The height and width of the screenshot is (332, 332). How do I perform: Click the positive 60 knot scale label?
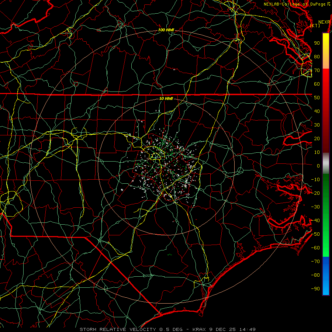coord(317,84)
